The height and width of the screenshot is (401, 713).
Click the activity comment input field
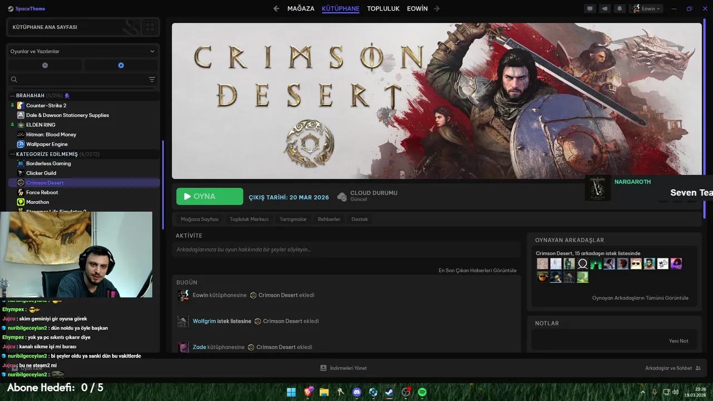346,250
